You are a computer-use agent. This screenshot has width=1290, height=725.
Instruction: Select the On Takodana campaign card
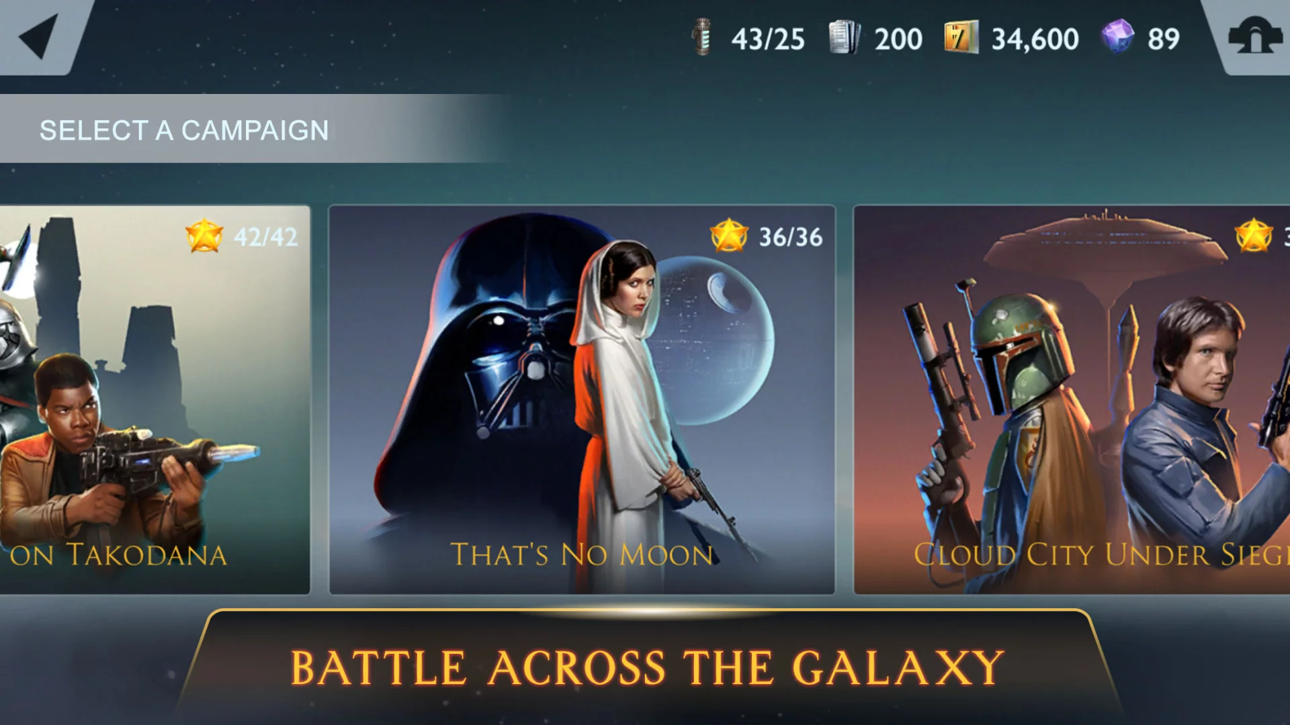point(155,399)
